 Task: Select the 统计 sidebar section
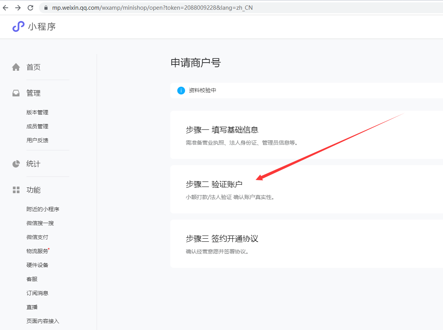pyautogui.click(x=34, y=164)
